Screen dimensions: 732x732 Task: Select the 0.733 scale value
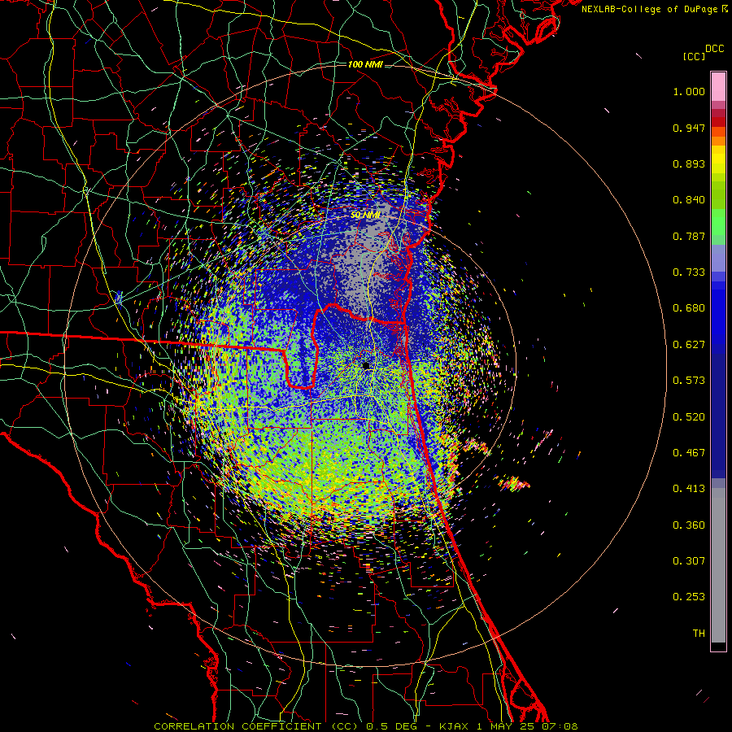point(689,272)
